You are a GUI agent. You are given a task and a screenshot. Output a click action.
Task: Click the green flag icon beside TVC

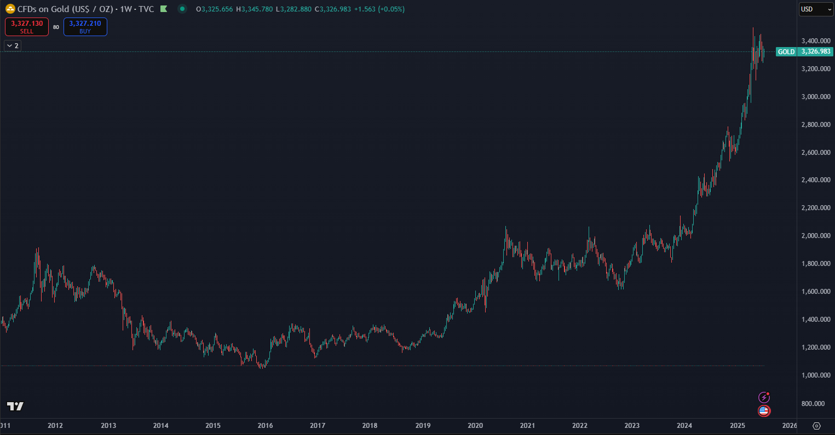(x=163, y=9)
